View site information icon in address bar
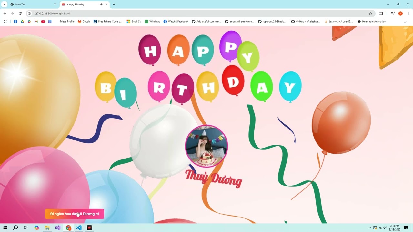 (x=29, y=14)
